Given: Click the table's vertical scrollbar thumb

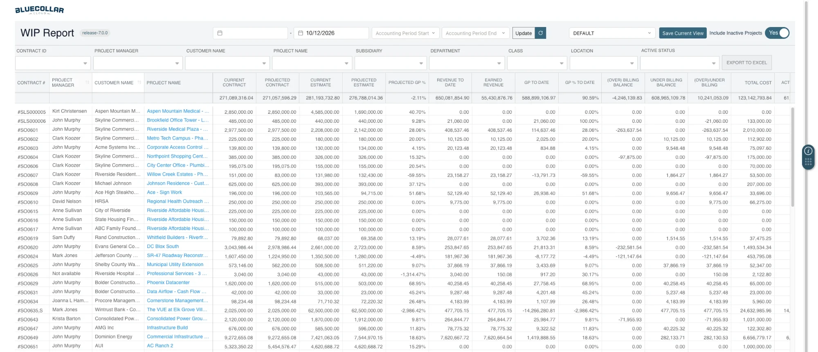Looking at the screenshot, I should click(793, 157).
